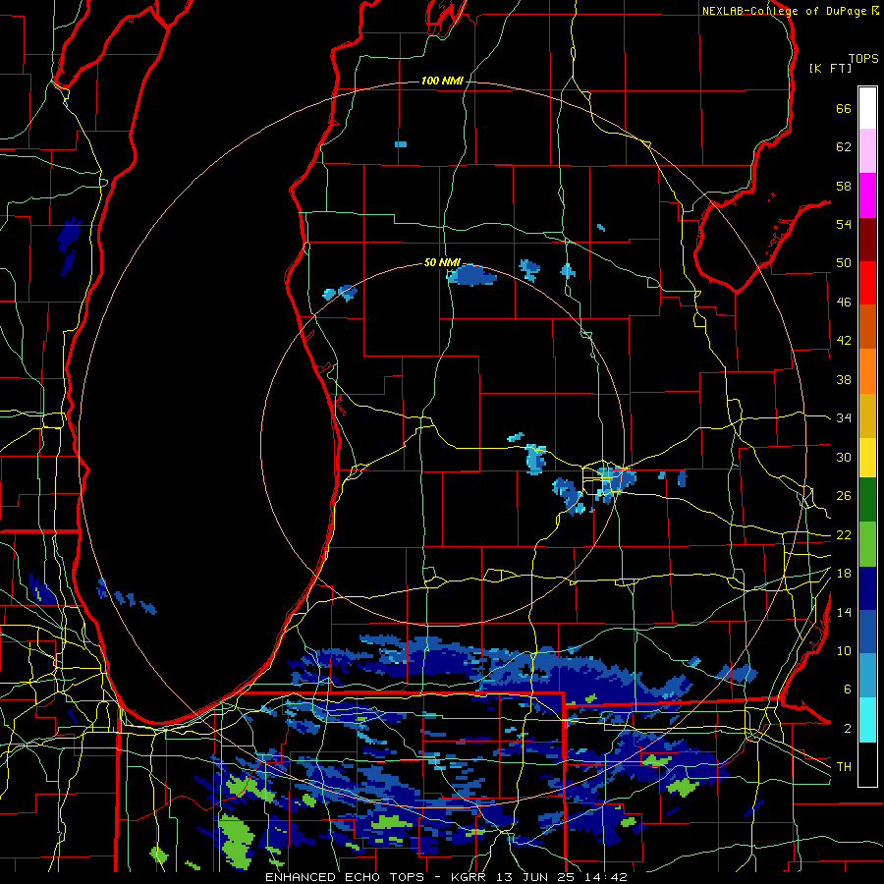Click the '50 NMI' range ring label
Image resolution: width=884 pixels, height=884 pixels.
442,262
